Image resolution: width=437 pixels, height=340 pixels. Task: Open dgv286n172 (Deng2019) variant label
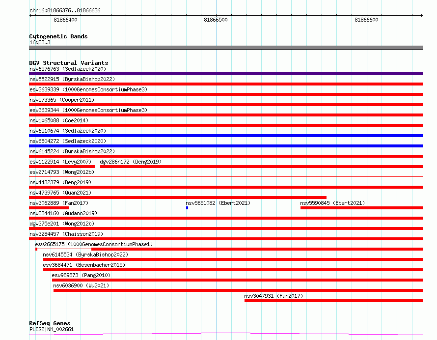coord(131,162)
